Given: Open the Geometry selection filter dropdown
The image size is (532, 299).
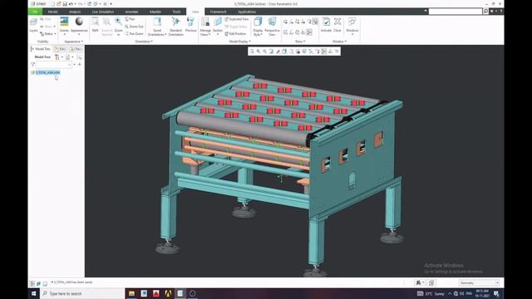Looking at the screenshot, I should coord(479,282).
